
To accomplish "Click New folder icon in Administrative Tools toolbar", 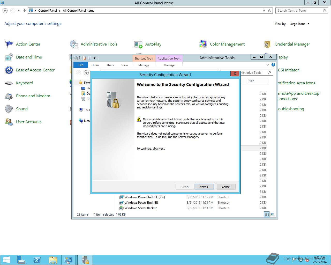I will coord(89,58).
